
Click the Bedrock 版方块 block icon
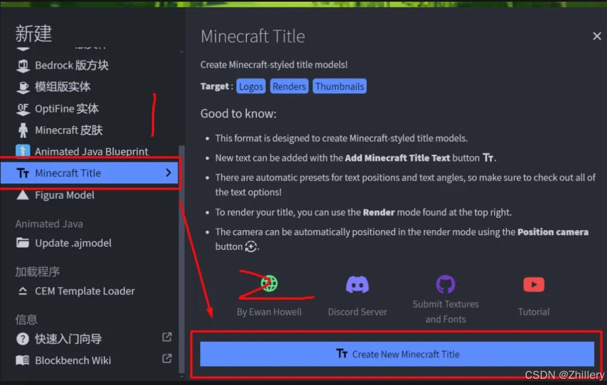tap(23, 66)
